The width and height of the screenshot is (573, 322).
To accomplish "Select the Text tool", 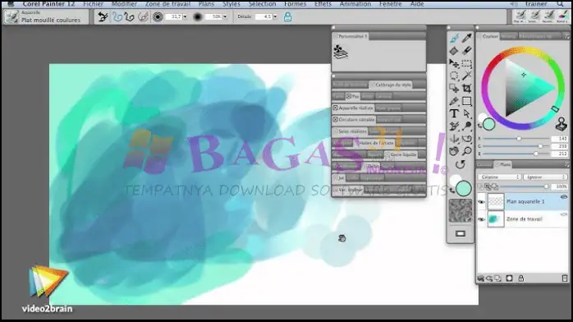I will click(x=454, y=113).
